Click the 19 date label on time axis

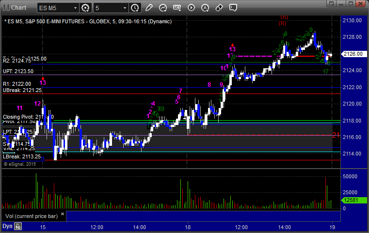pos(332,227)
